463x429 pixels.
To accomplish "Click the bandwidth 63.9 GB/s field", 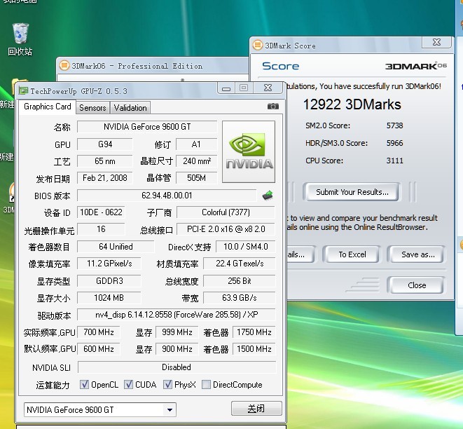I will pyautogui.click(x=240, y=297).
